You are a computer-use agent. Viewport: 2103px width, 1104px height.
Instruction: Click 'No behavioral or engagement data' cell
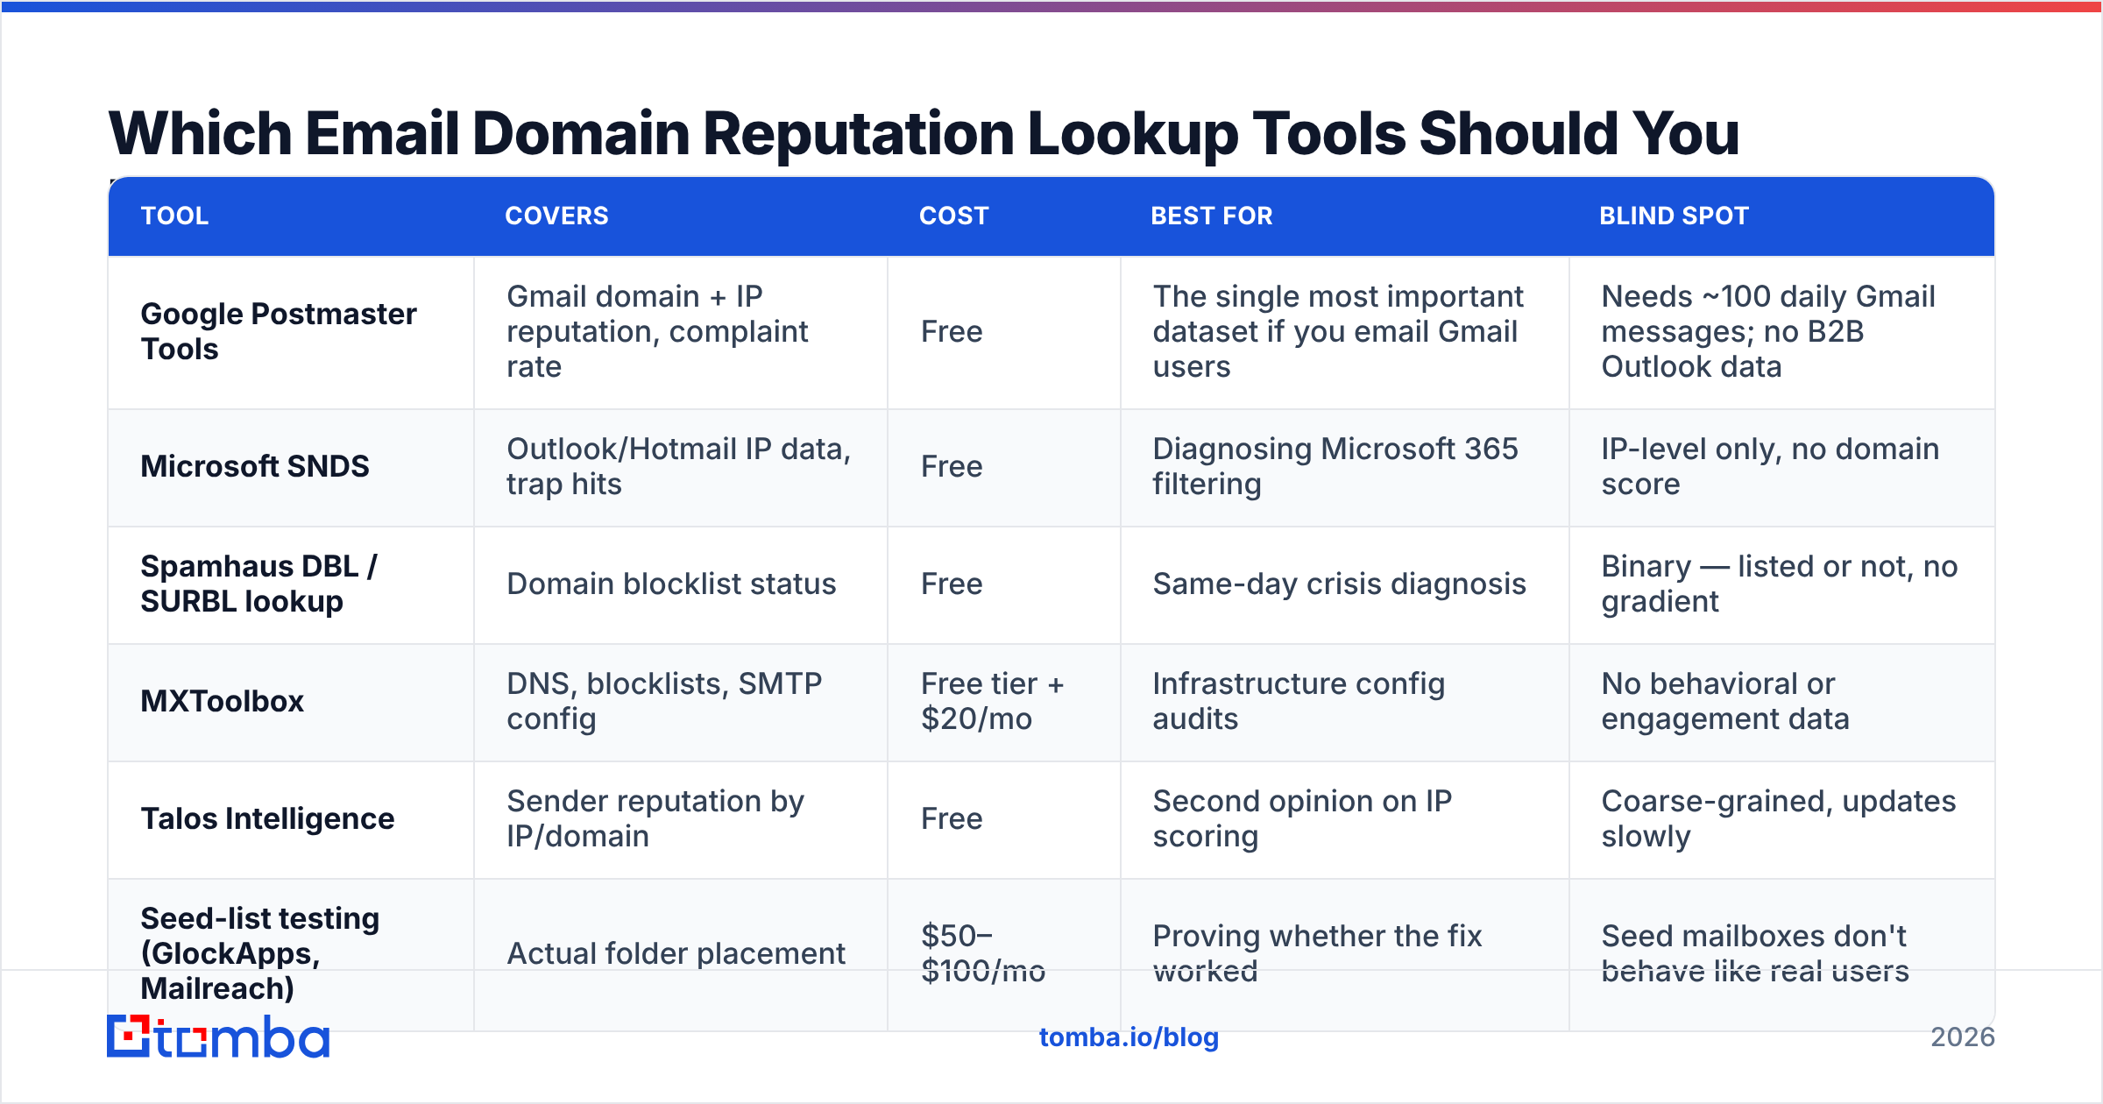pyautogui.click(x=1781, y=703)
